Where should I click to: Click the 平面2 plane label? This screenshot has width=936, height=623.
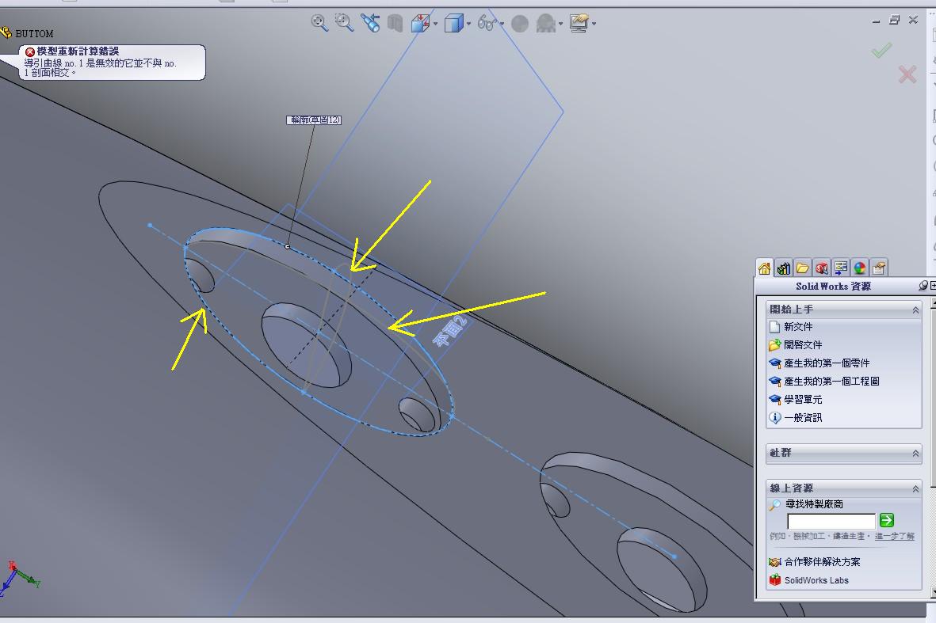coord(449,332)
